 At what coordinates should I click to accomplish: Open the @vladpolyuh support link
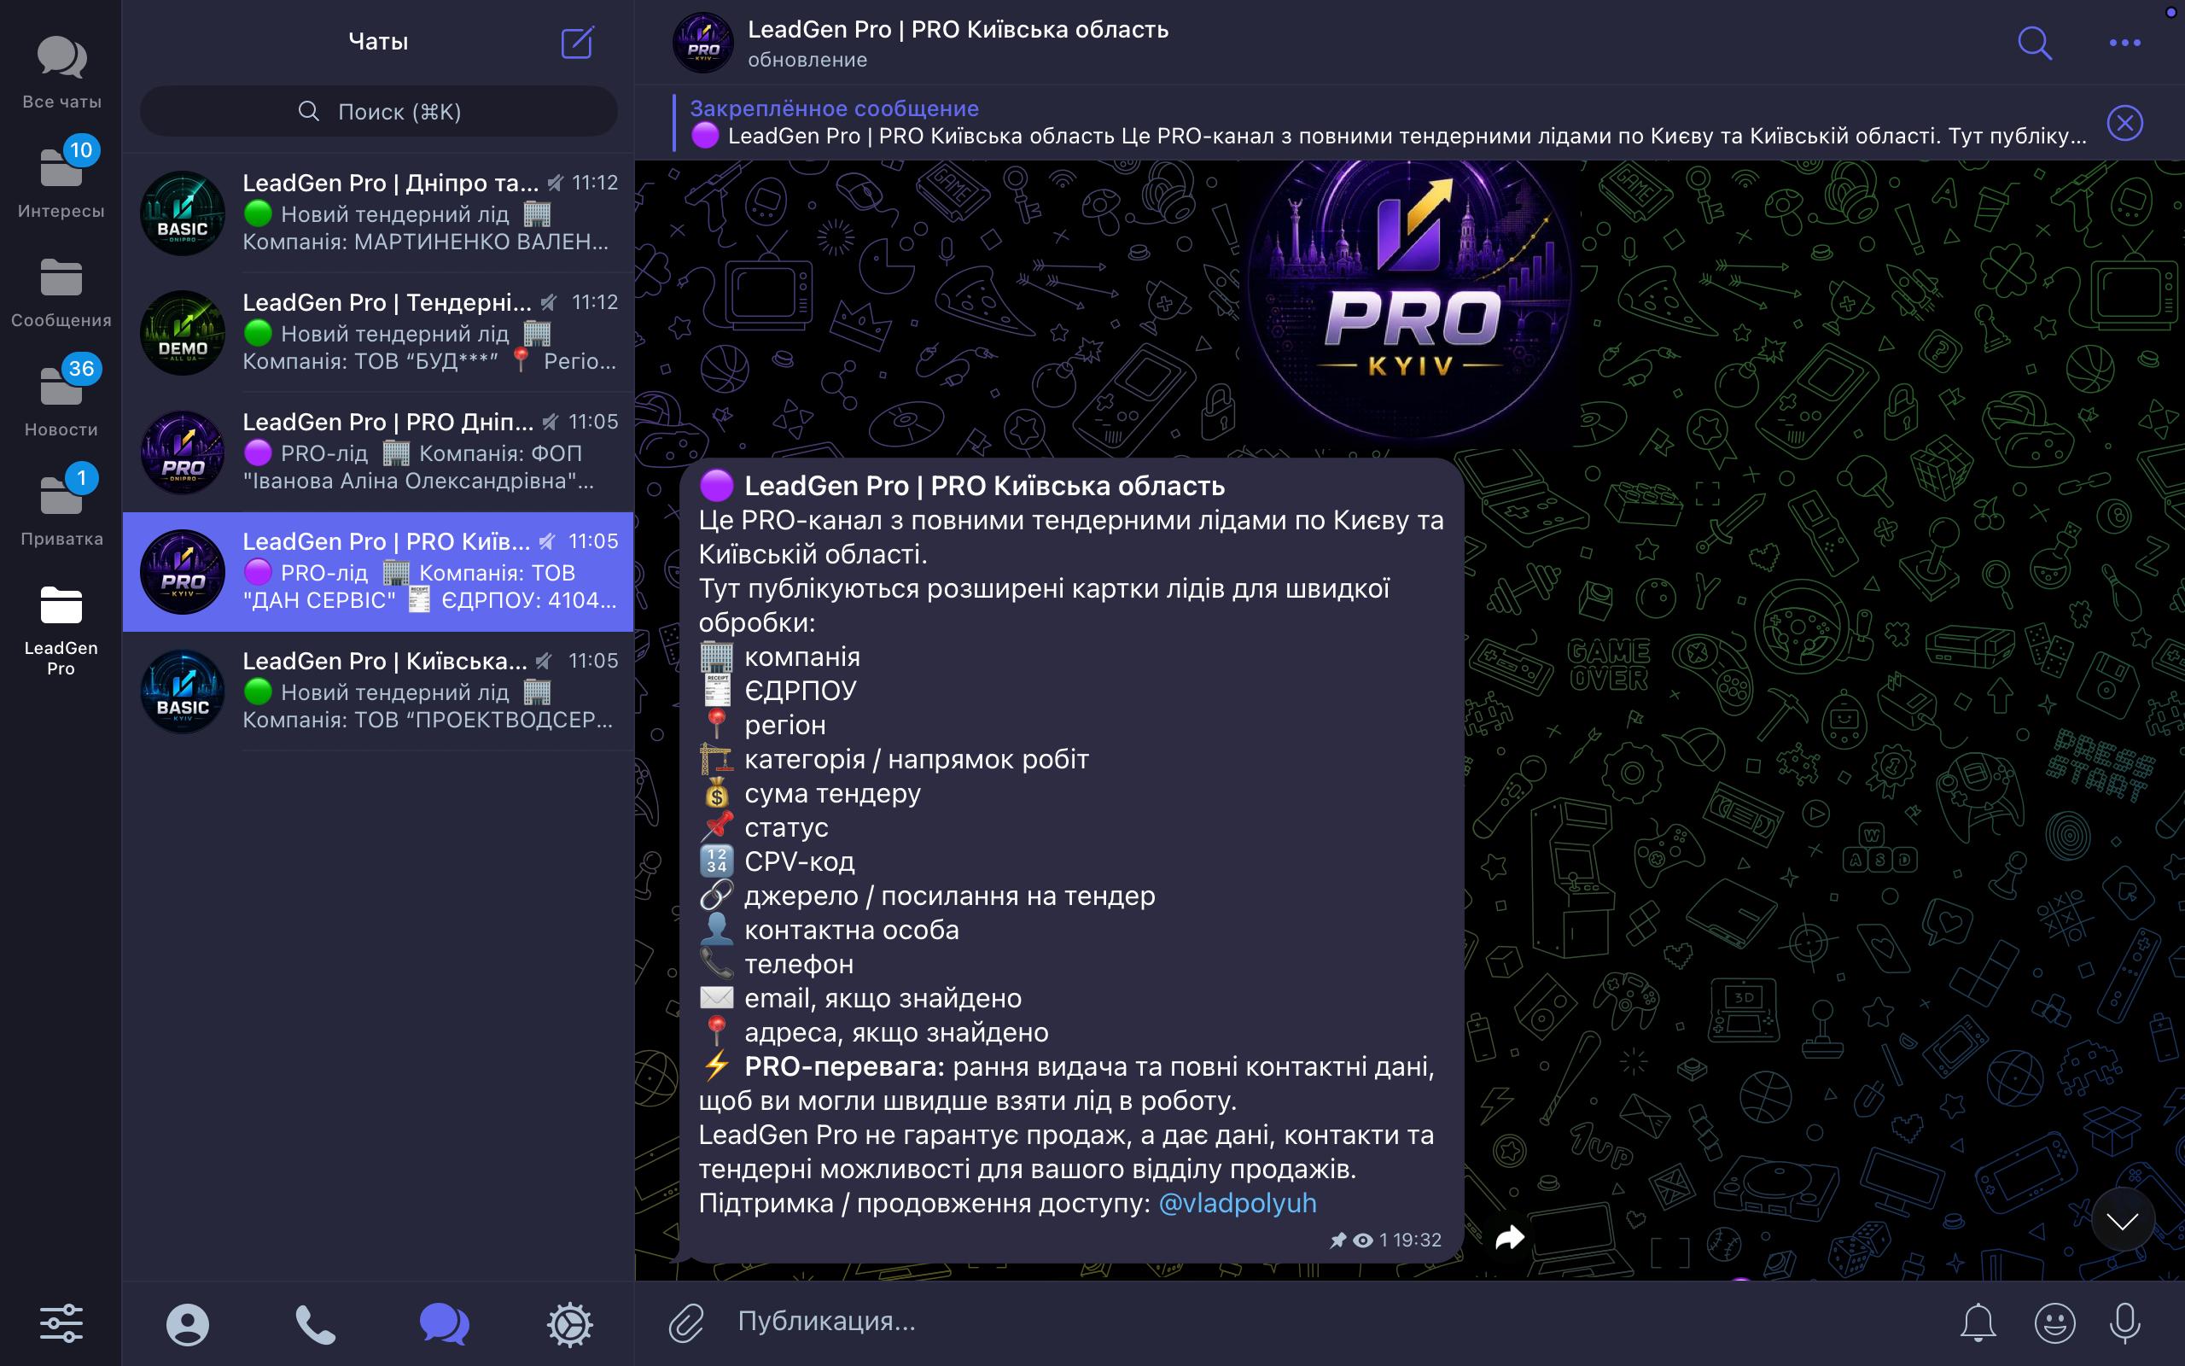point(1237,1204)
